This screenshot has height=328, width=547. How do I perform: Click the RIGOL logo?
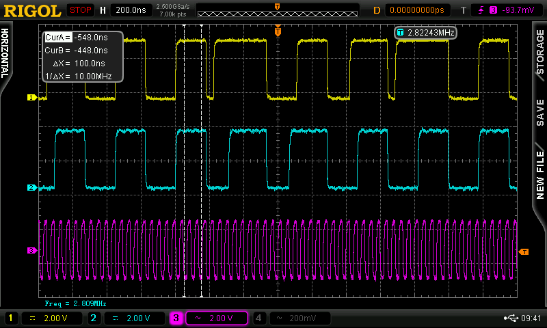click(32, 10)
